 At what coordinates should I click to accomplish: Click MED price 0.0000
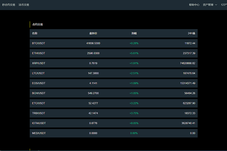93,133
